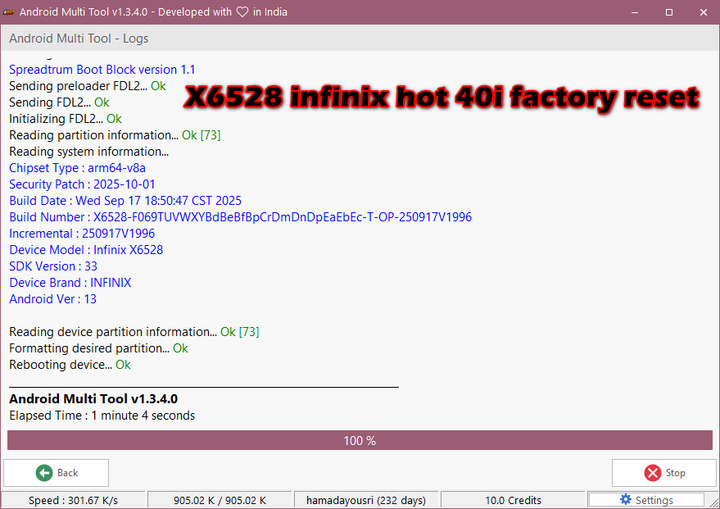Select the bold Android Multi Tool v1.3.4.0 line
720x509 pixels.
tap(93, 398)
